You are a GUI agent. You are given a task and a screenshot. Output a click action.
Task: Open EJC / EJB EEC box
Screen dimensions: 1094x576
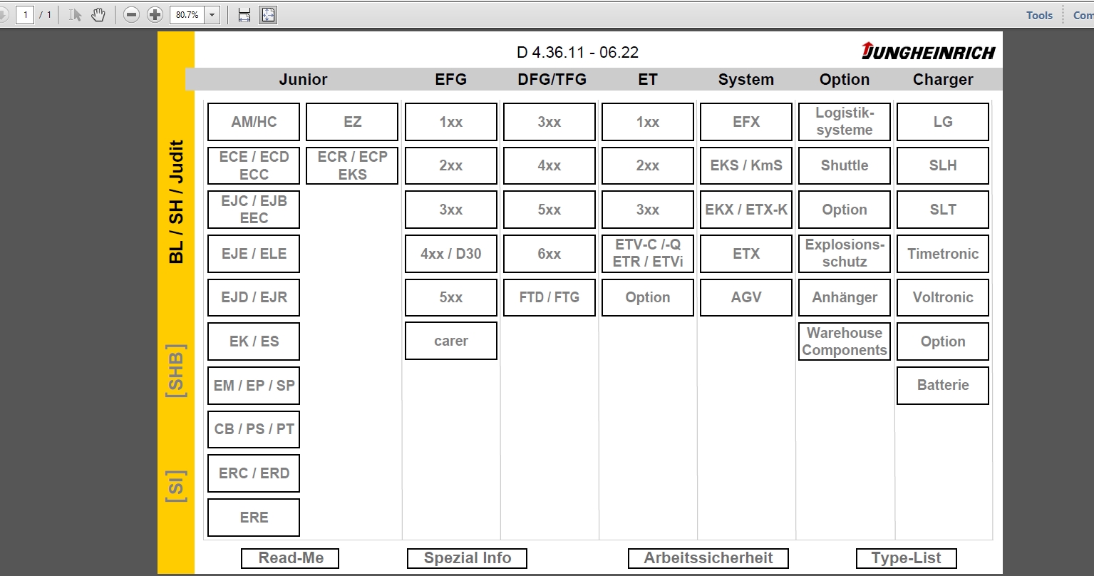click(x=254, y=210)
